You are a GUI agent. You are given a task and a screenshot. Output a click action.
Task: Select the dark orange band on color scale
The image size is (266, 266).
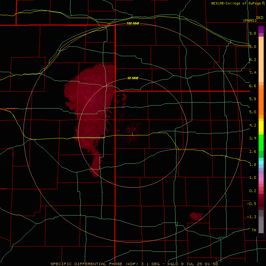(x=261, y=102)
